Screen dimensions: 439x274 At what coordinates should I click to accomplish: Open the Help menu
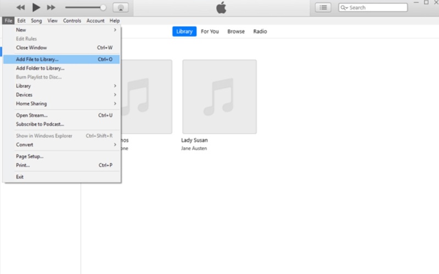[x=115, y=21]
